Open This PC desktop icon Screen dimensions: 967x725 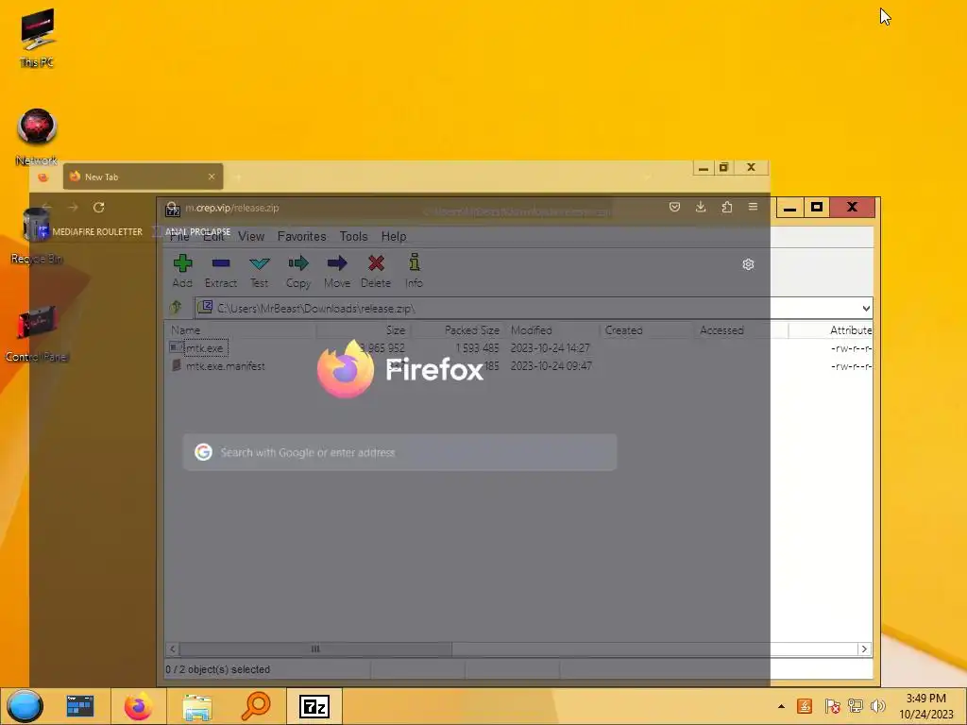pos(37,38)
